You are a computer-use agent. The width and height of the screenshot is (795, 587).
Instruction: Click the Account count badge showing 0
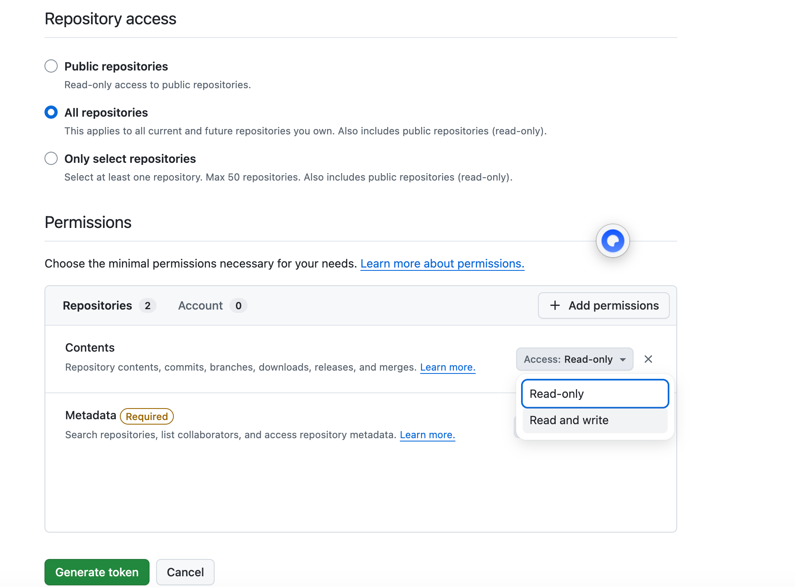(x=238, y=305)
